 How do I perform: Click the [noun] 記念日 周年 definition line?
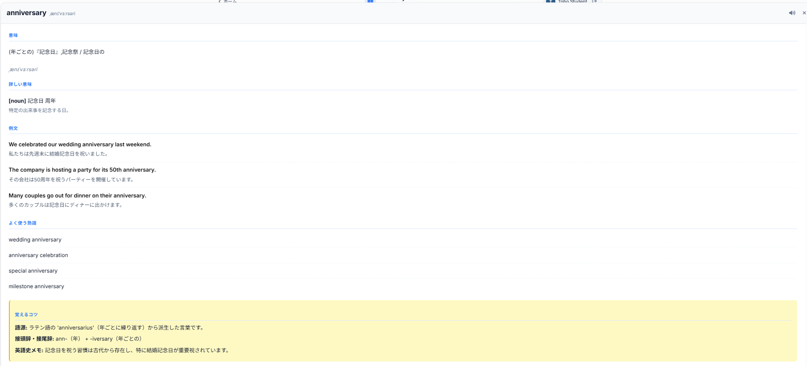(32, 101)
